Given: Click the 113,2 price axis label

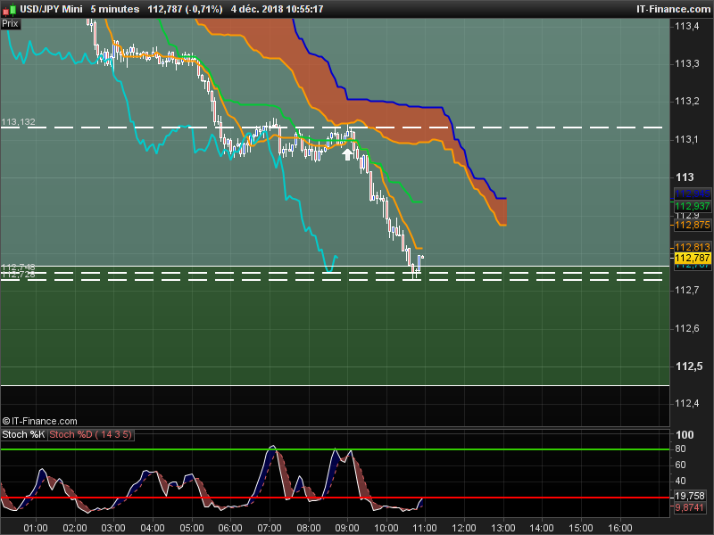Looking at the screenshot, I should (x=686, y=101).
